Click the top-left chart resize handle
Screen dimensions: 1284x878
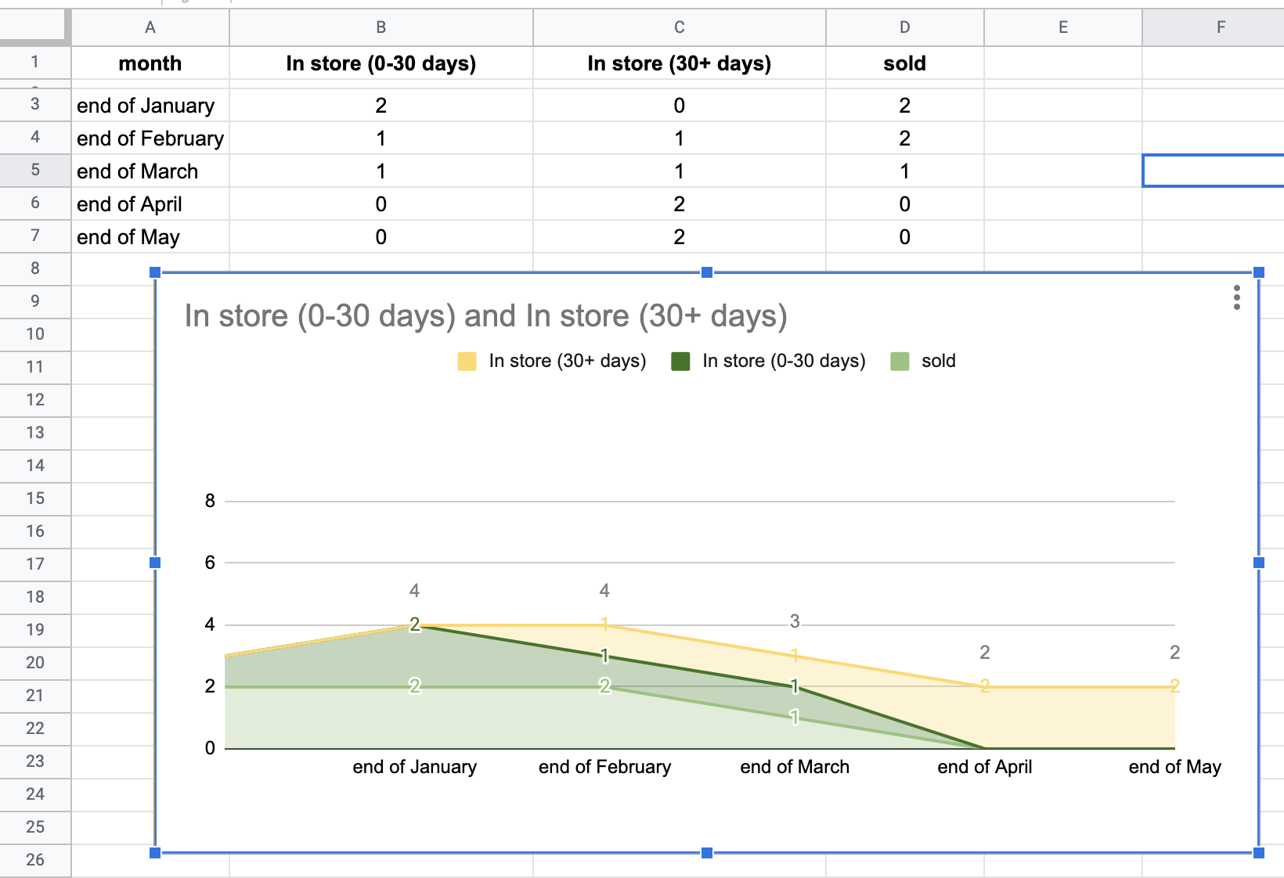point(155,272)
